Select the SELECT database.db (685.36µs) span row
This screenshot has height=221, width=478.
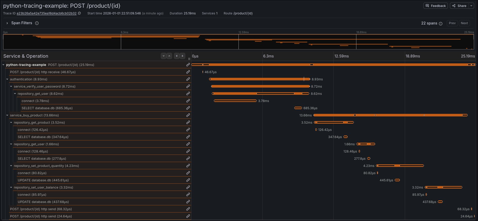click(47, 108)
